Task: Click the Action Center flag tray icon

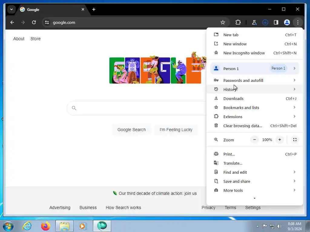Action: [x=265, y=226]
